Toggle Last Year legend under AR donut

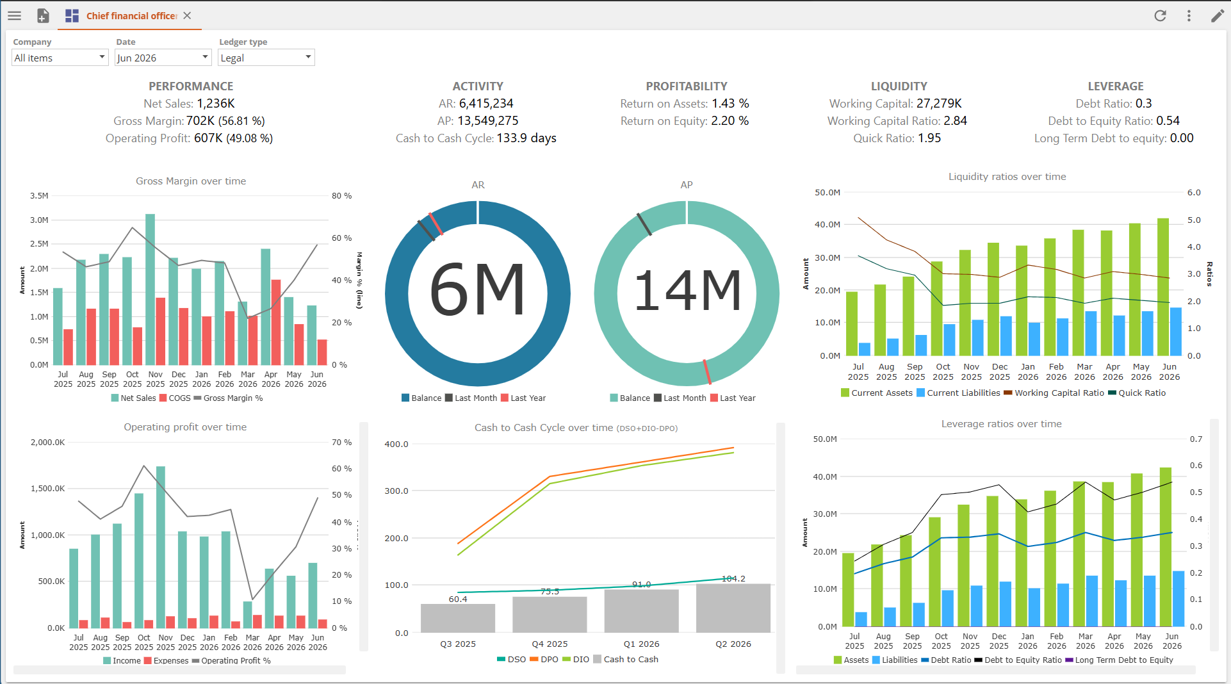(523, 398)
